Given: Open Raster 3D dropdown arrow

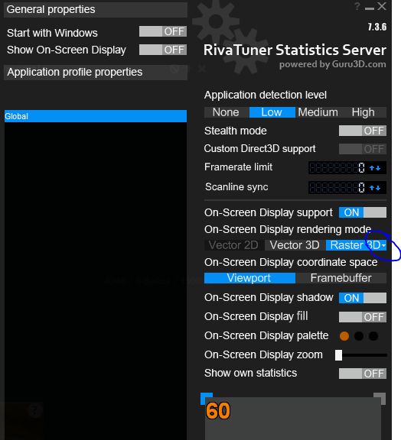Looking at the screenshot, I should pos(384,245).
